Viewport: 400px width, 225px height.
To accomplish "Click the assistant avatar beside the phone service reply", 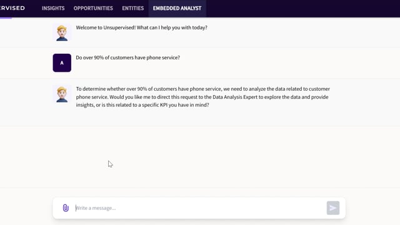I will click(x=62, y=94).
